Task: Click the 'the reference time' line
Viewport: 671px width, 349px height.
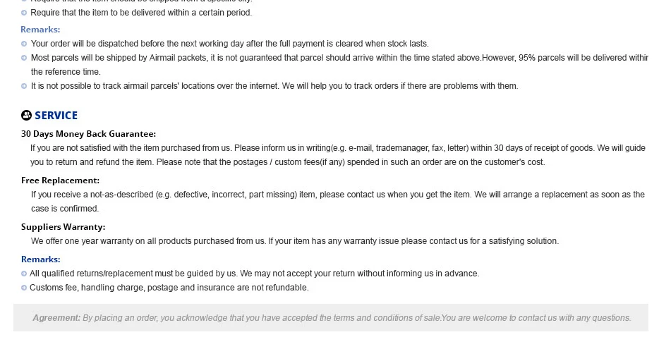Action: click(66, 72)
